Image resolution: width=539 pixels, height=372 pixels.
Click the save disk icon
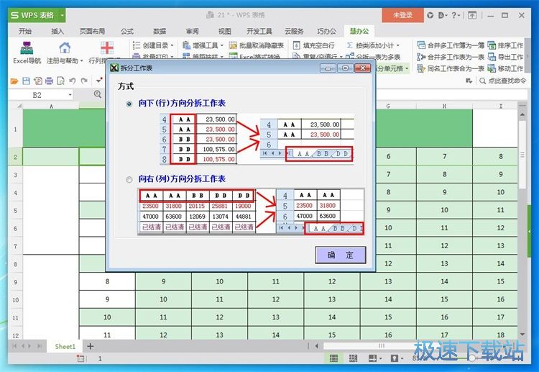click(26, 81)
